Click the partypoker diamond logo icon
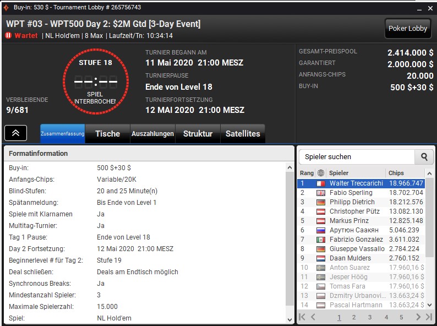 [x=6, y=8]
